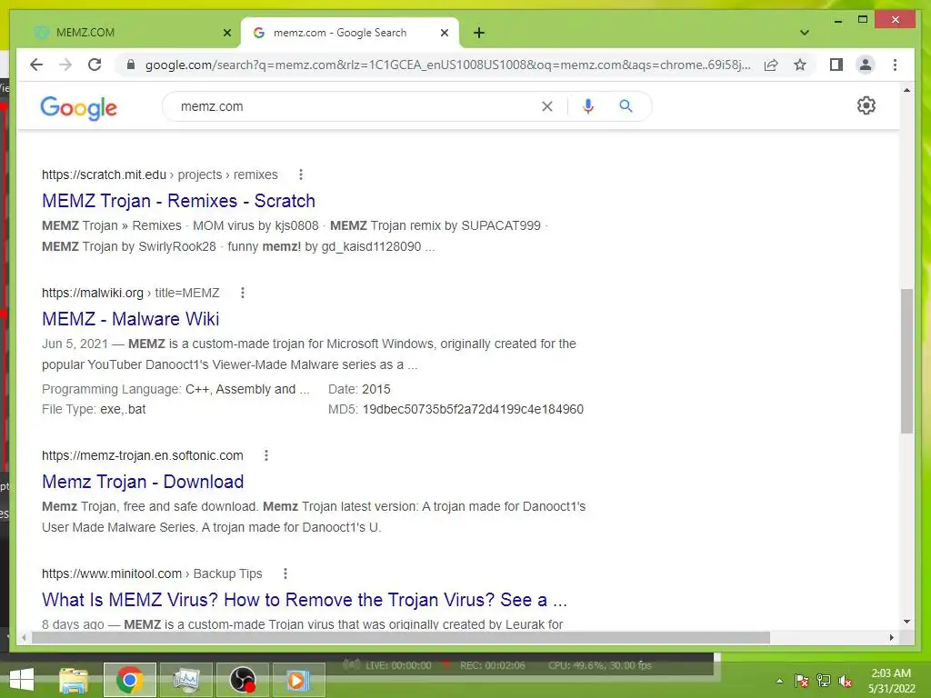
Task: Click the address bar URL
Action: [447, 65]
